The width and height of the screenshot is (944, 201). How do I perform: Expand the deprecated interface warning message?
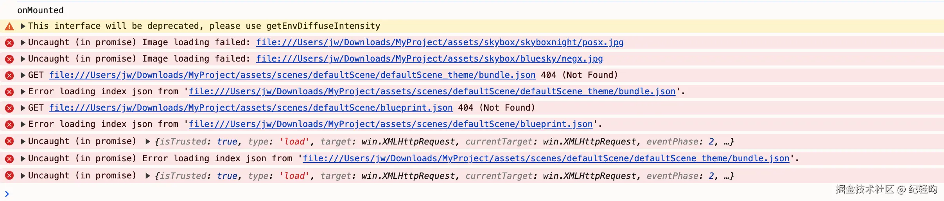pyautogui.click(x=23, y=26)
